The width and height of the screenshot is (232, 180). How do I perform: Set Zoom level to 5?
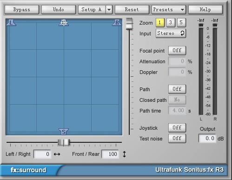click(181, 23)
